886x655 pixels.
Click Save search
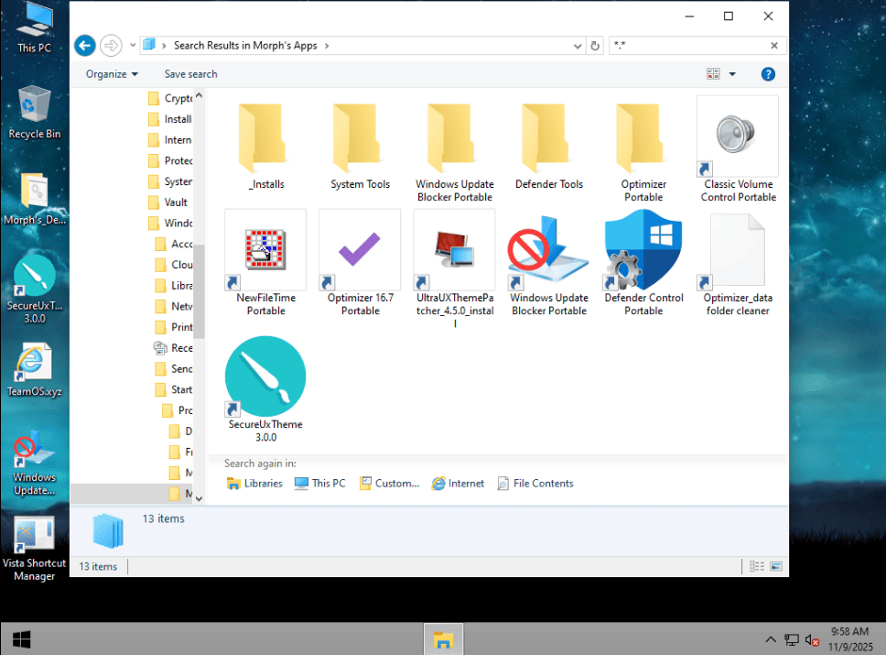tap(191, 74)
